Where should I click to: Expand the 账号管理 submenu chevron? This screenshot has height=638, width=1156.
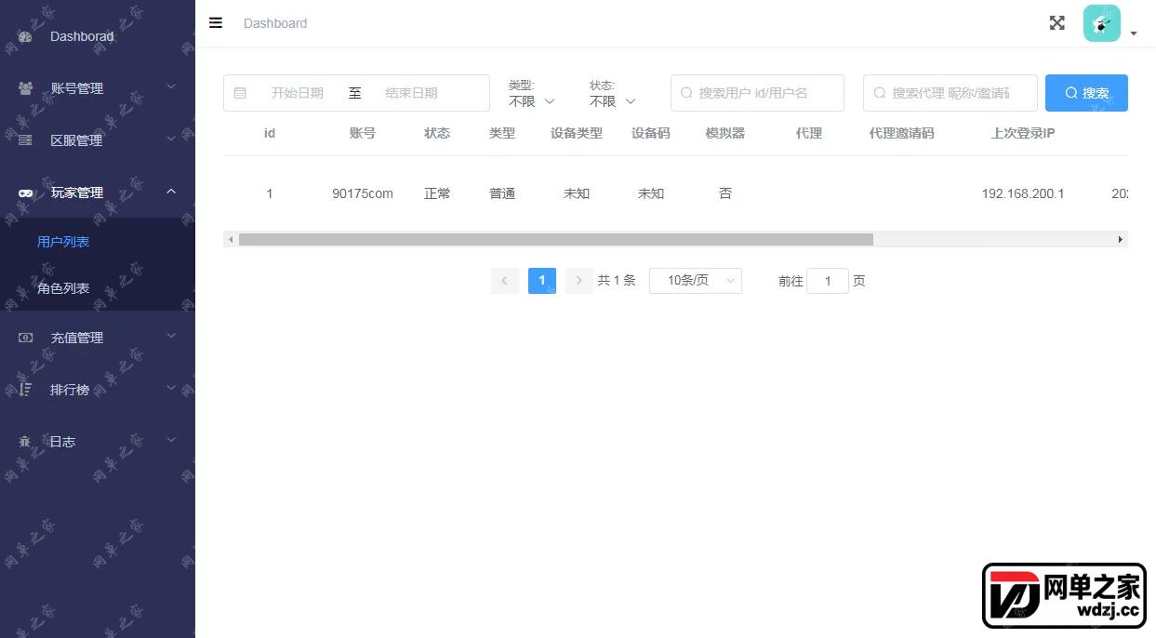pyautogui.click(x=171, y=87)
